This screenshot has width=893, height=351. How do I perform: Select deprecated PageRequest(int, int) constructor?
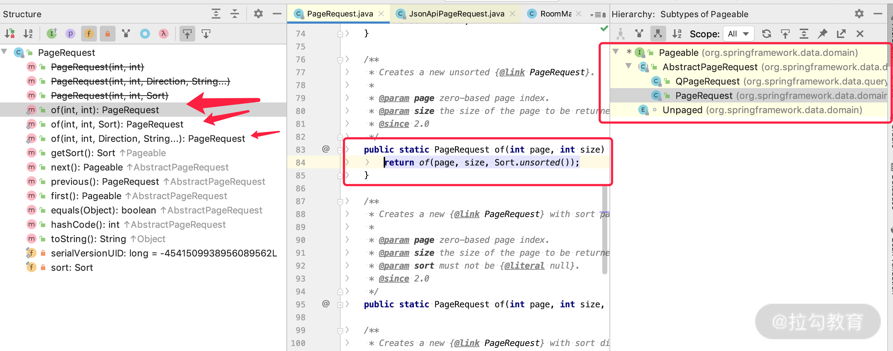pyautogui.click(x=143, y=67)
